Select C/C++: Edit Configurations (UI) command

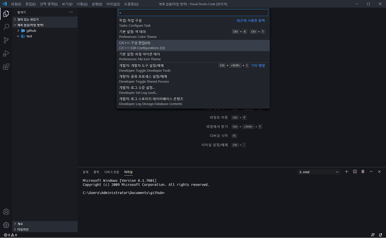click(x=193, y=45)
